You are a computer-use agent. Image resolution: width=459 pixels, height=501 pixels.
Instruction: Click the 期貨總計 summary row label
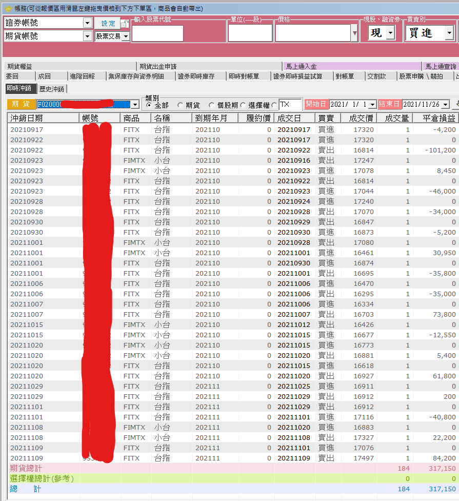(26, 469)
